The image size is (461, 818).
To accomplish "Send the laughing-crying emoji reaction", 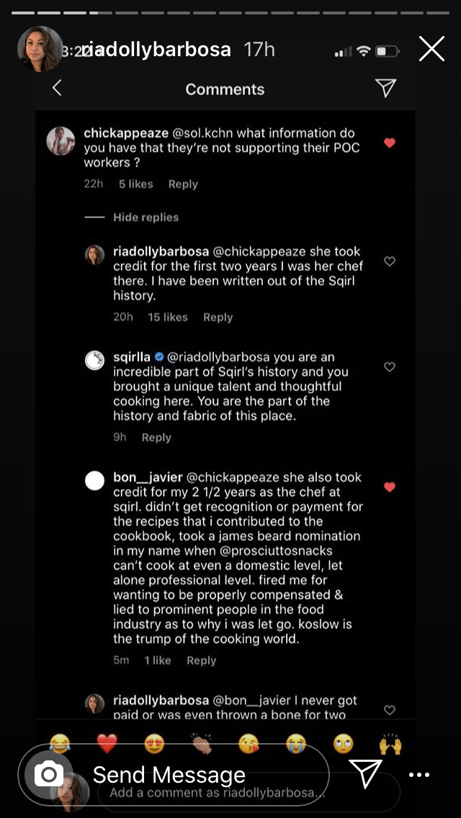I will (61, 744).
